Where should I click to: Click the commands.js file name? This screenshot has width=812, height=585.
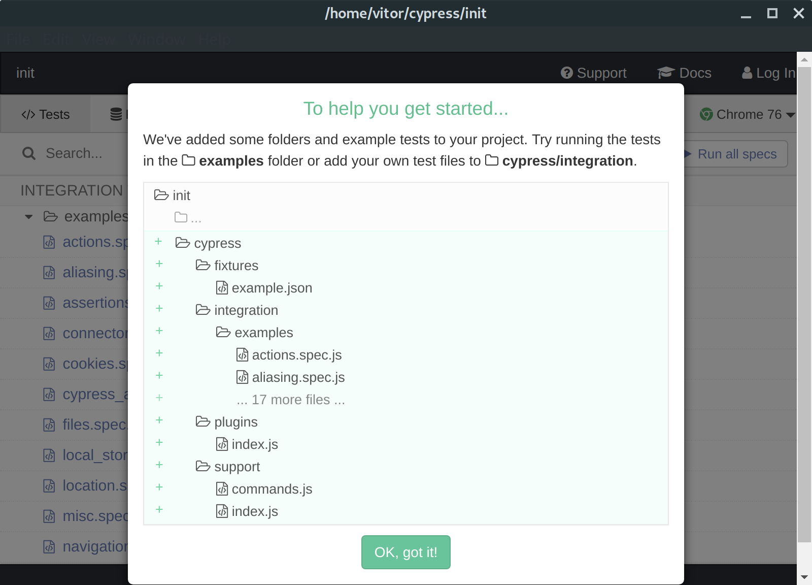click(272, 489)
